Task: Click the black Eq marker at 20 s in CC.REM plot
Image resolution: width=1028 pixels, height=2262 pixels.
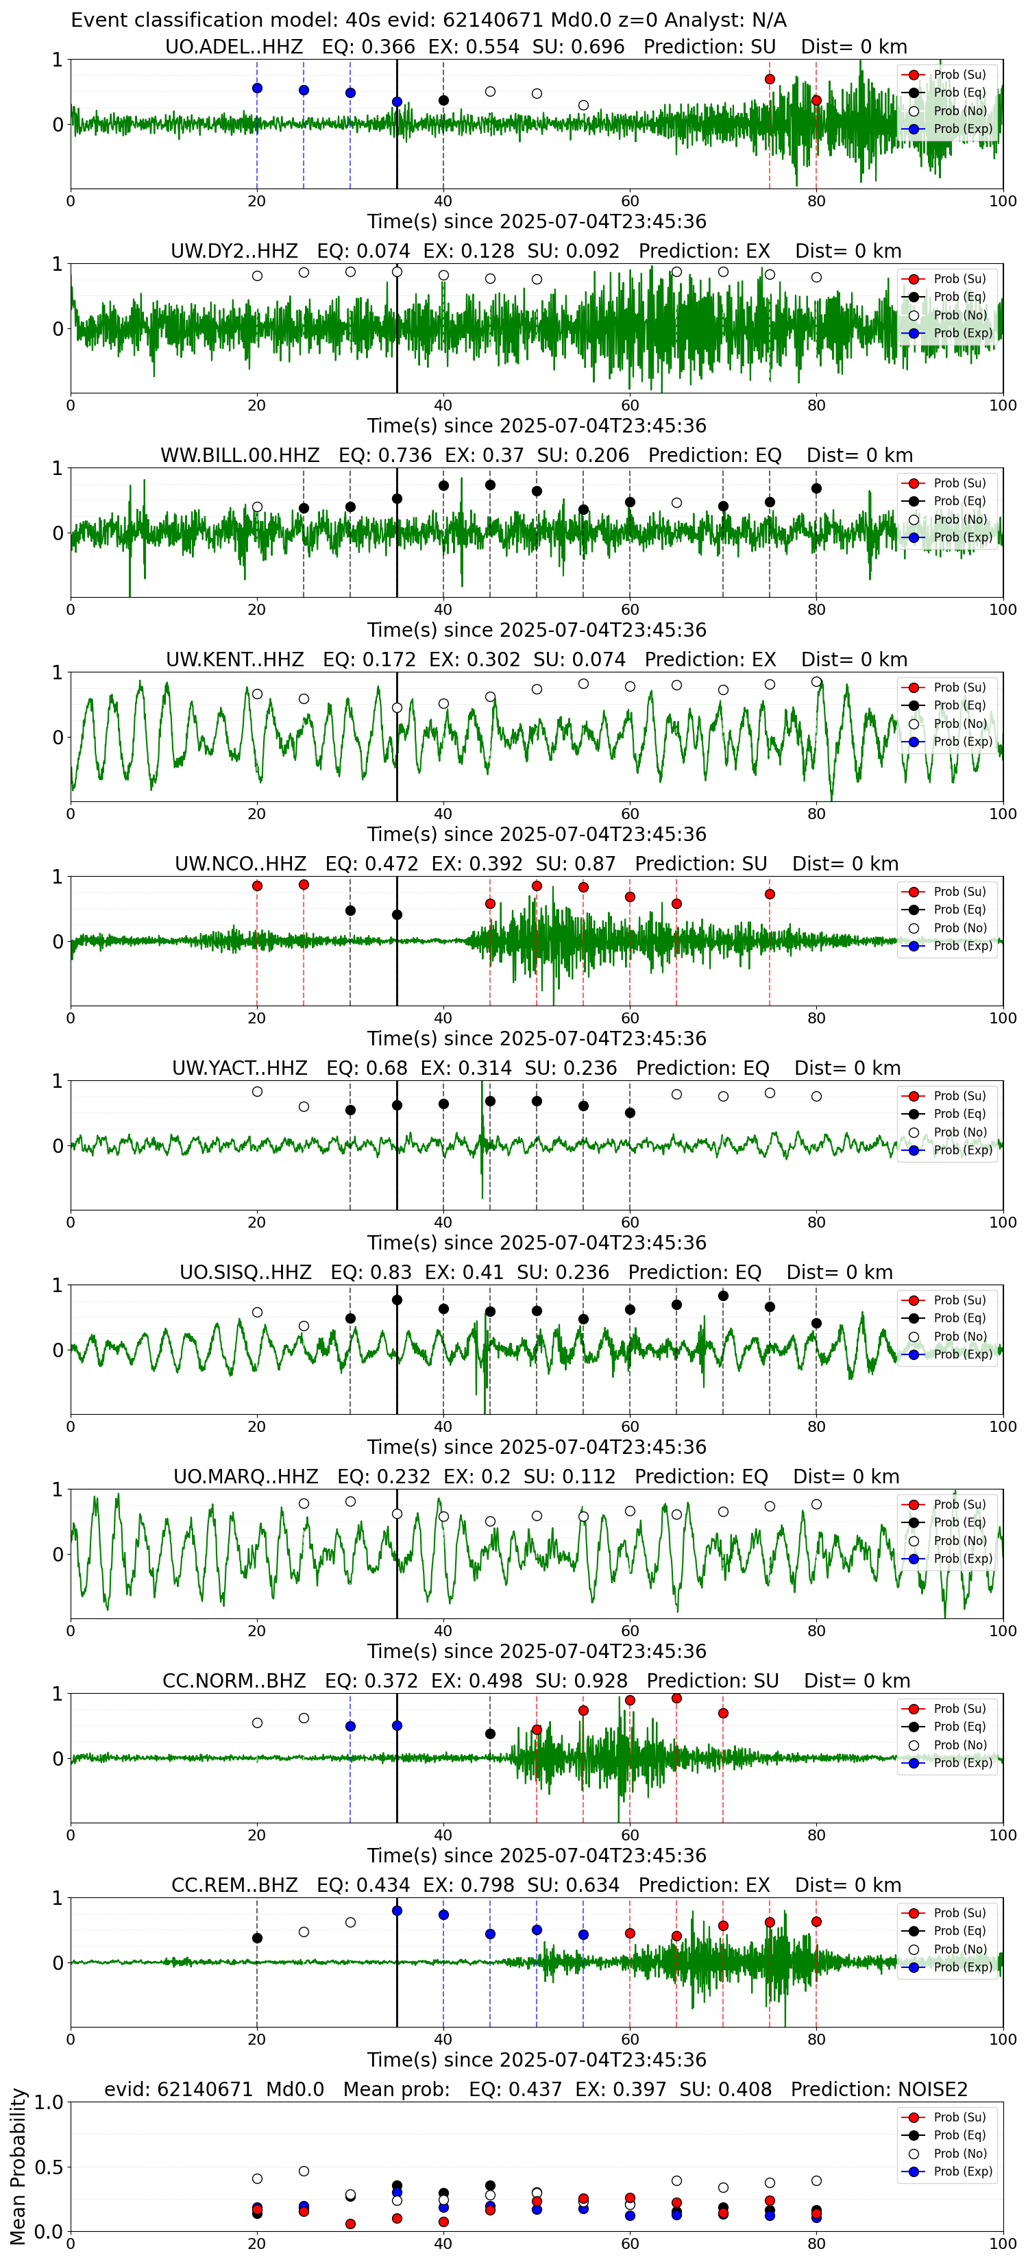Action: [257, 1938]
